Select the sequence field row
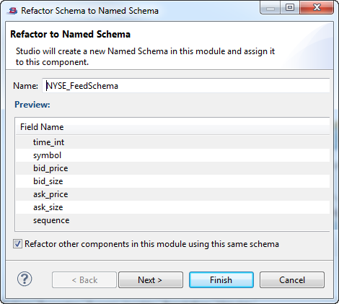The height and width of the screenshot is (304, 339). point(172,220)
